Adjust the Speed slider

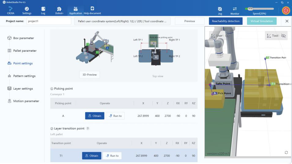tap(250, 9)
